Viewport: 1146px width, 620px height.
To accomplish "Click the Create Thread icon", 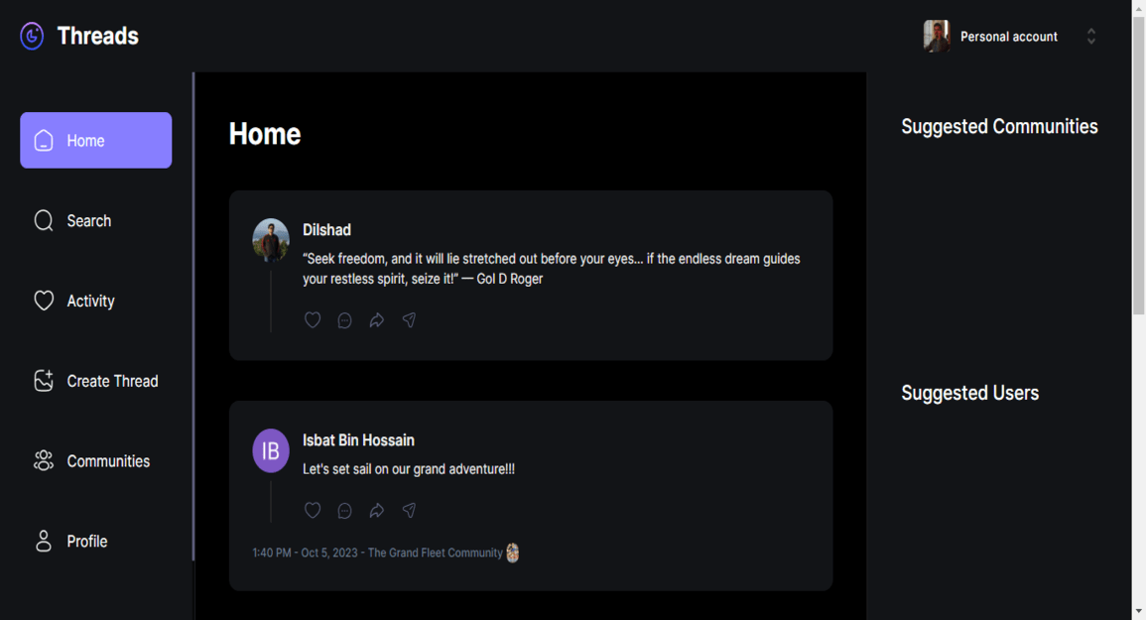I will click(x=44, y=380).
